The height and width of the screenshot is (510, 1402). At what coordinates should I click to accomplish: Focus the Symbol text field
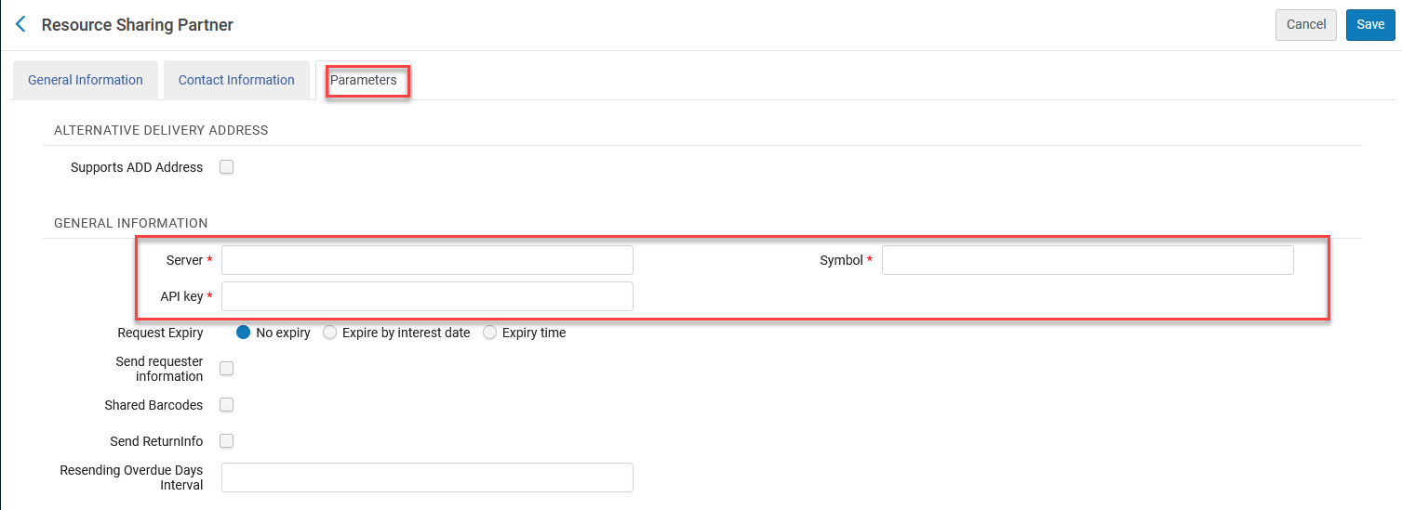tap(1087, 260)
